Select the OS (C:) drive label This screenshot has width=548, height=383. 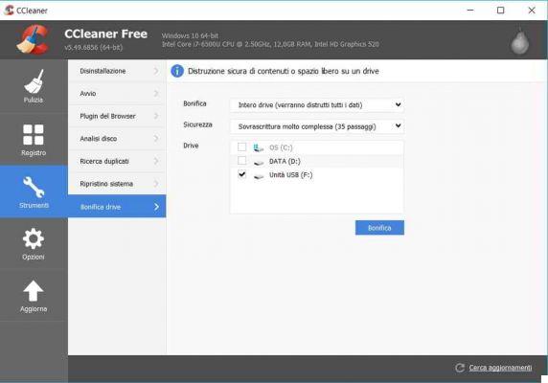(x=281, y=147)
